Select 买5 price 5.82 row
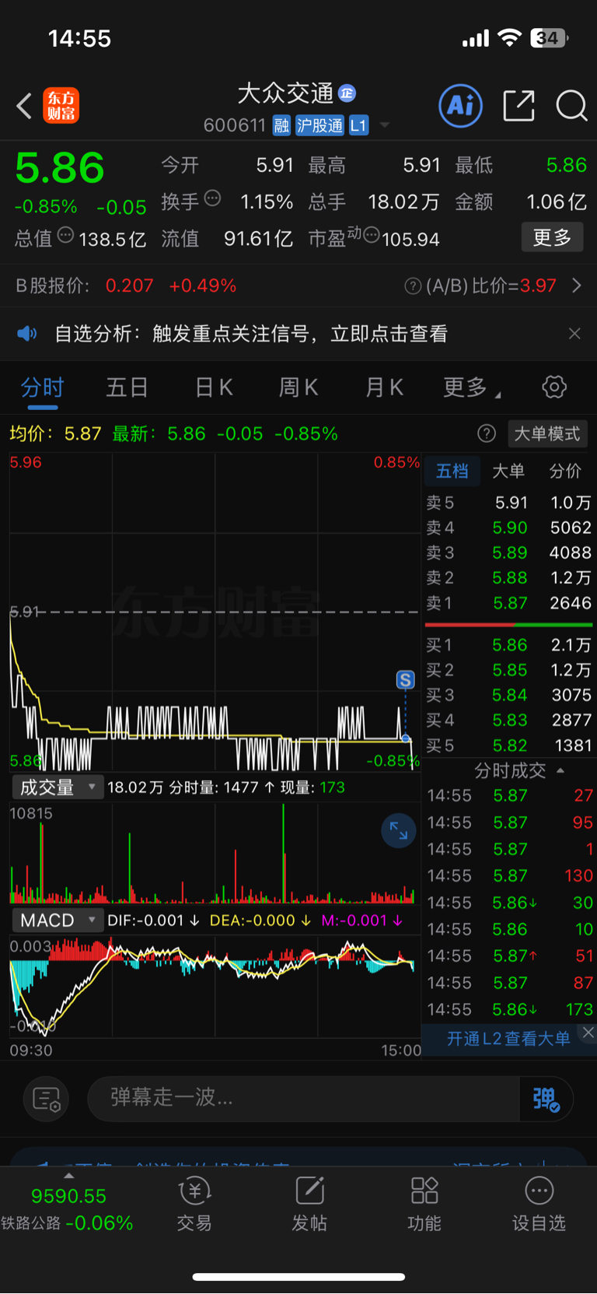Viewport: 597px width, 1294px height. coord(509,745)
